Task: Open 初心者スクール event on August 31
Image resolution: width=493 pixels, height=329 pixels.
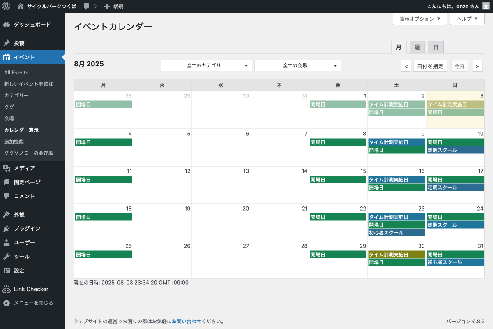Action: click(455, 262)
